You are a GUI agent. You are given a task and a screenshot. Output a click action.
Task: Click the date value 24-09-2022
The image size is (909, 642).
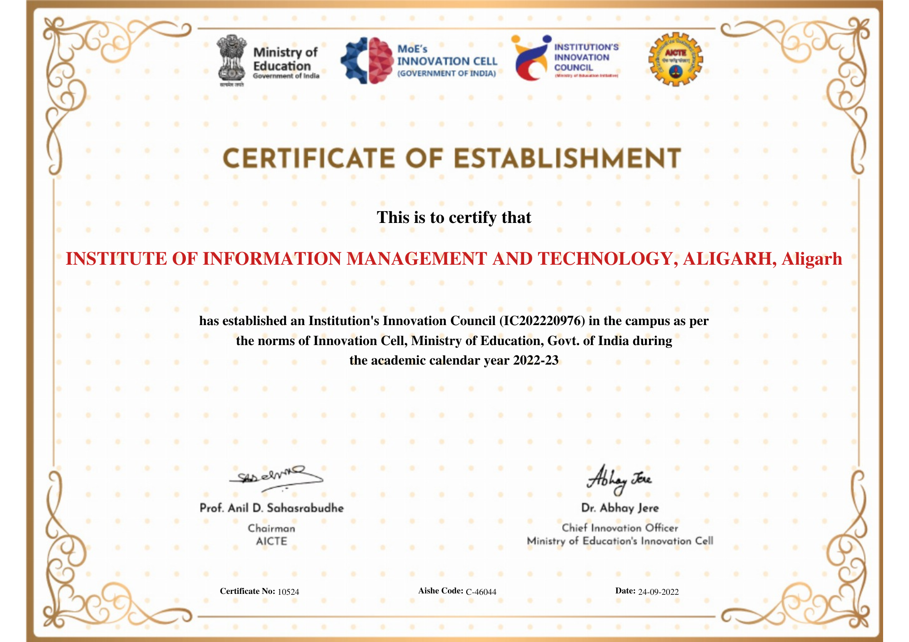659,592
